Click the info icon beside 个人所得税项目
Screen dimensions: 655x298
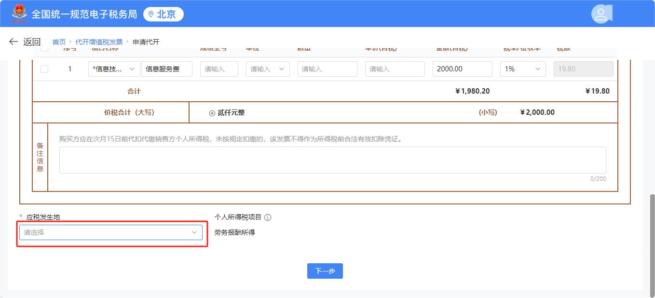268,217
